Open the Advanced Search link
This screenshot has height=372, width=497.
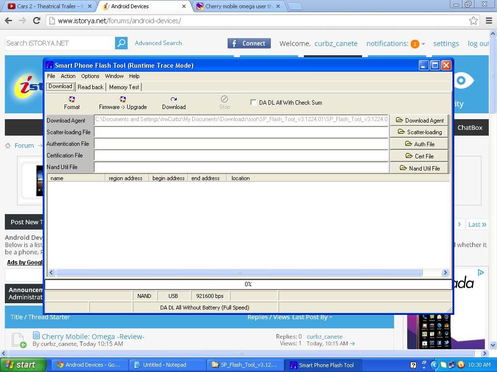(x=158, y=43)
